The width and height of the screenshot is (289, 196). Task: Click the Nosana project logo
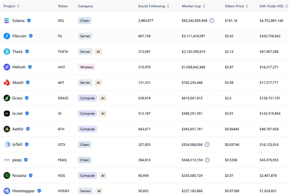[x=7, y=176]
